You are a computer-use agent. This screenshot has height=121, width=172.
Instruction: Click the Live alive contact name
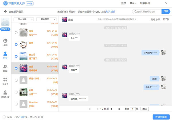click(33, 102)
